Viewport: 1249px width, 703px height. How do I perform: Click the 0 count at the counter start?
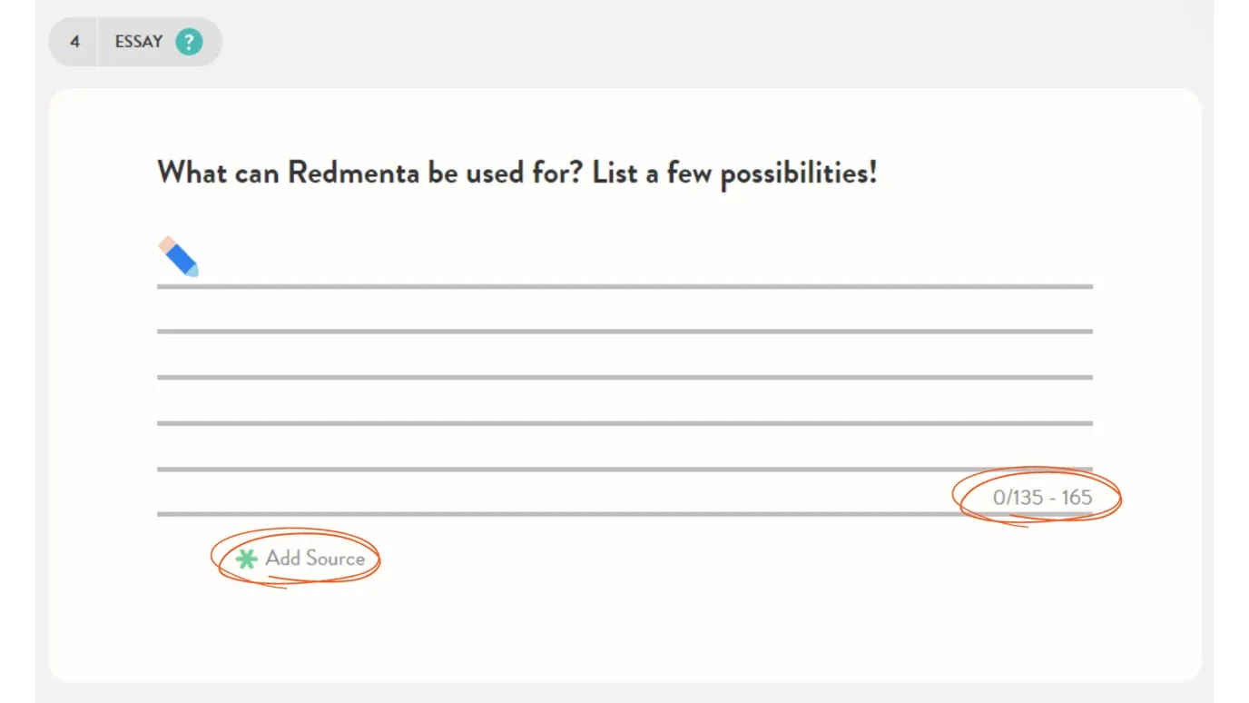point(998,498)
